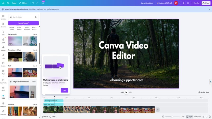This screenshot has width=212, height=119.
Task: Click Try it in timeline tip
Action: pos(64,90)
